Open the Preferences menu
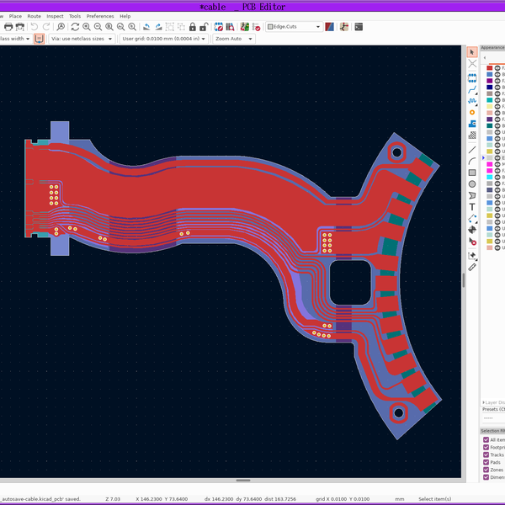505x505 pixels. tap(100, 16)
